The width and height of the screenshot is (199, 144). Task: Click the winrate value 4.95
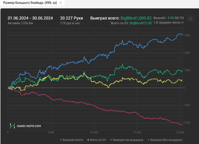(x=171, y=18)
